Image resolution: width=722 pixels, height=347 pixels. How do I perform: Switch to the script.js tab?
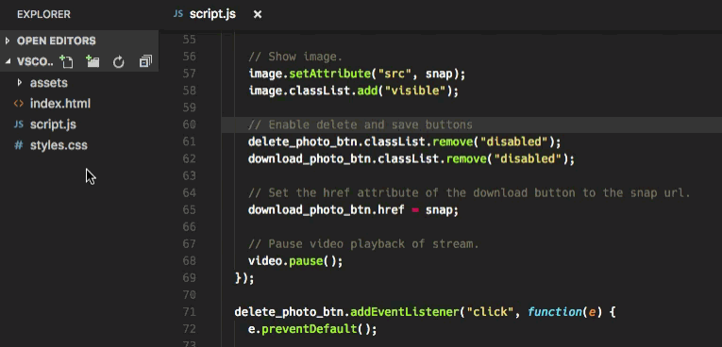[212, 14]
